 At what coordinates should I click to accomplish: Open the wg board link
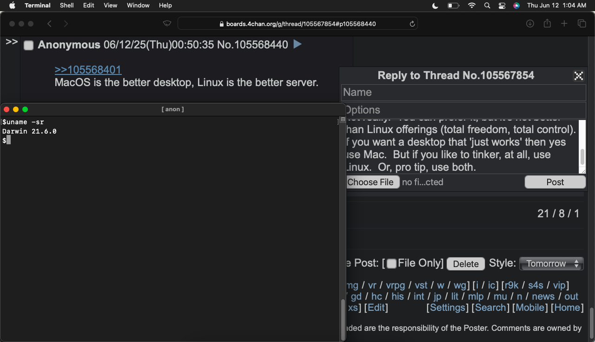tap(460, 285)
